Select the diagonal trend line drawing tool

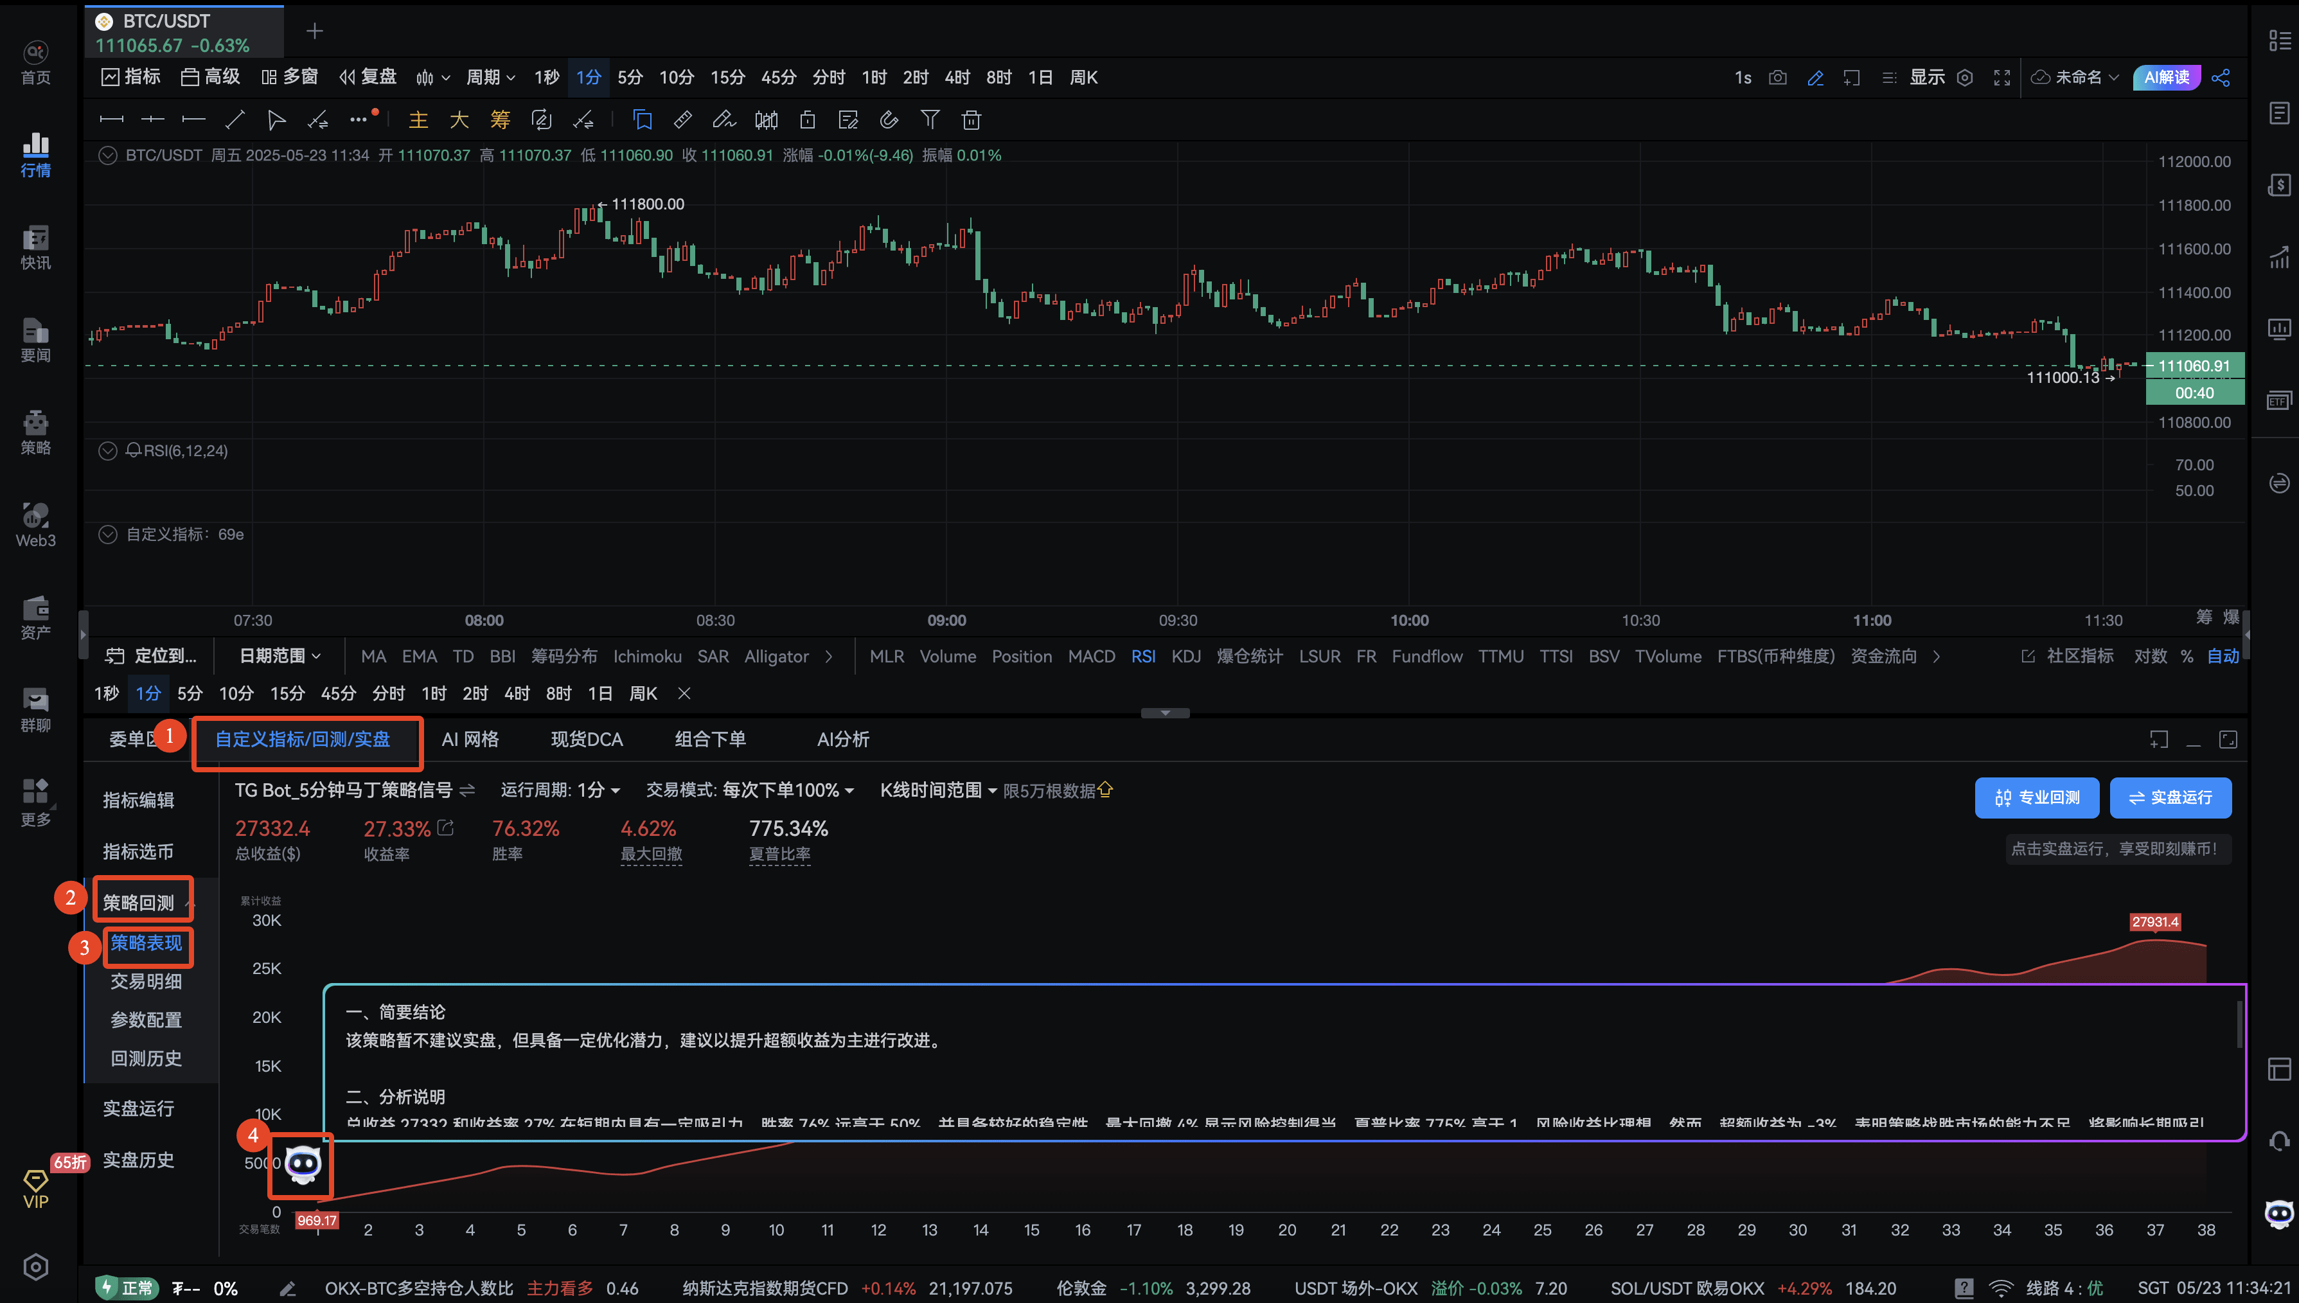[235, 120]
